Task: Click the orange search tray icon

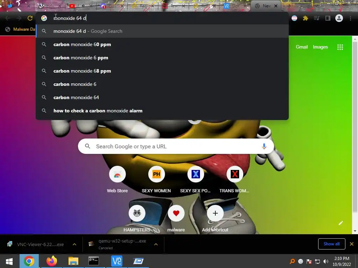Action: pos(292,261)
